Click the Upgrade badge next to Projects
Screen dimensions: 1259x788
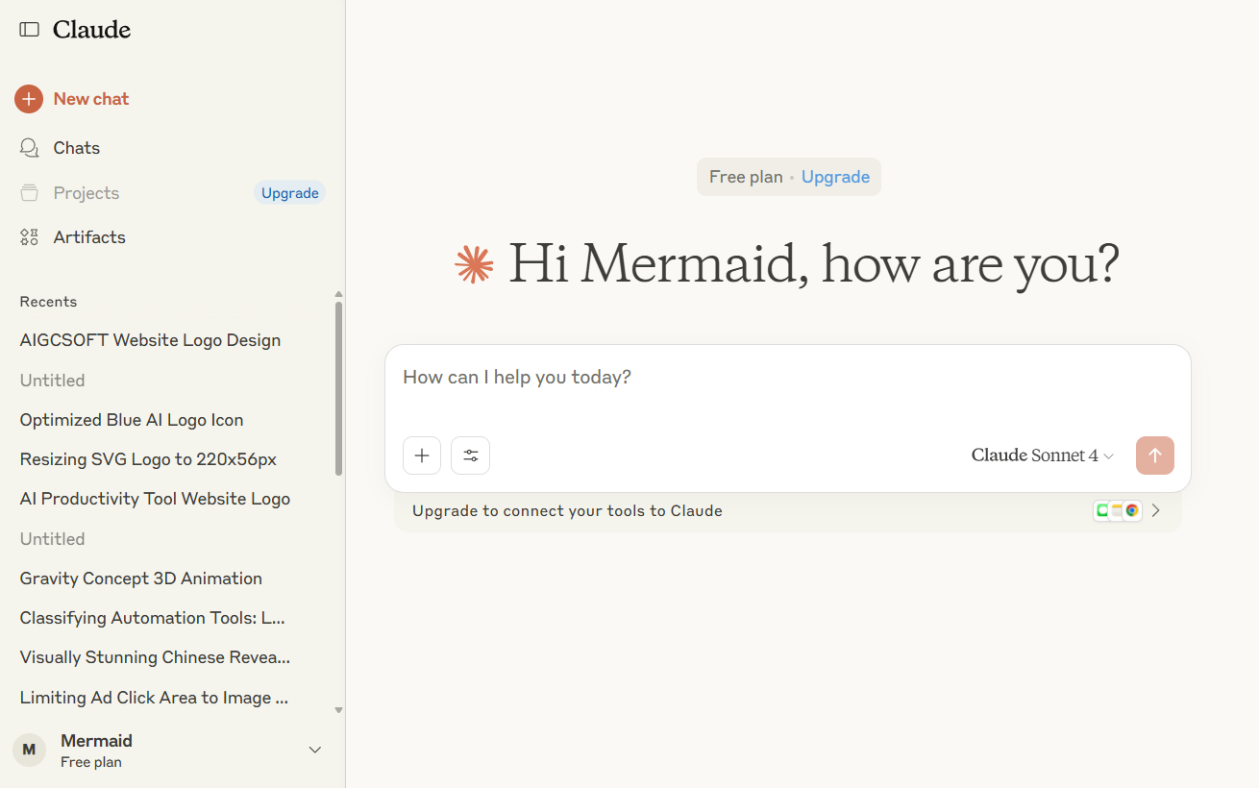tap(289, 193)
